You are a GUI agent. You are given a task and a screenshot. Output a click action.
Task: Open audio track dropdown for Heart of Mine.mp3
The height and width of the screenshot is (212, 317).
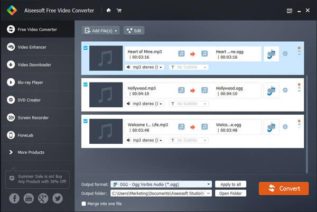(145, 67)
